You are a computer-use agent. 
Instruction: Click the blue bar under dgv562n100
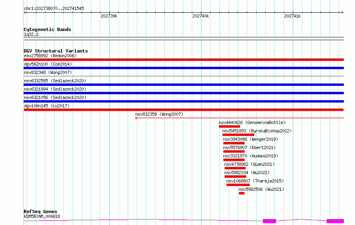pyautogui.click(x=183, y=68)
